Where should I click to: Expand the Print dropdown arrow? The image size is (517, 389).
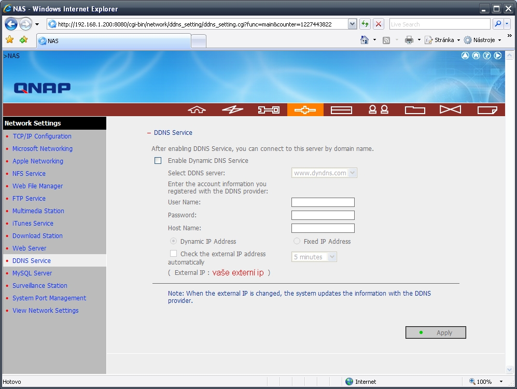(x=419, y=40)
